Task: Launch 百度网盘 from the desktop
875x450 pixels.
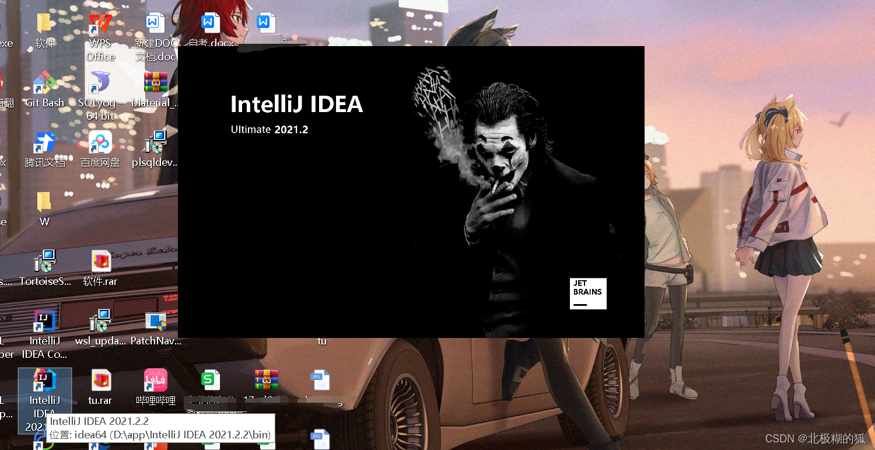Action: click(x=100, y=149)
